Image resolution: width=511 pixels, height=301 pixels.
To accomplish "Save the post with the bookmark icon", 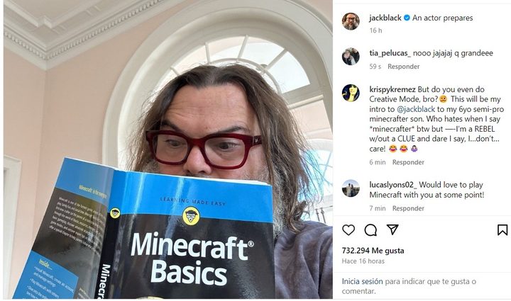I will [502, 229].
